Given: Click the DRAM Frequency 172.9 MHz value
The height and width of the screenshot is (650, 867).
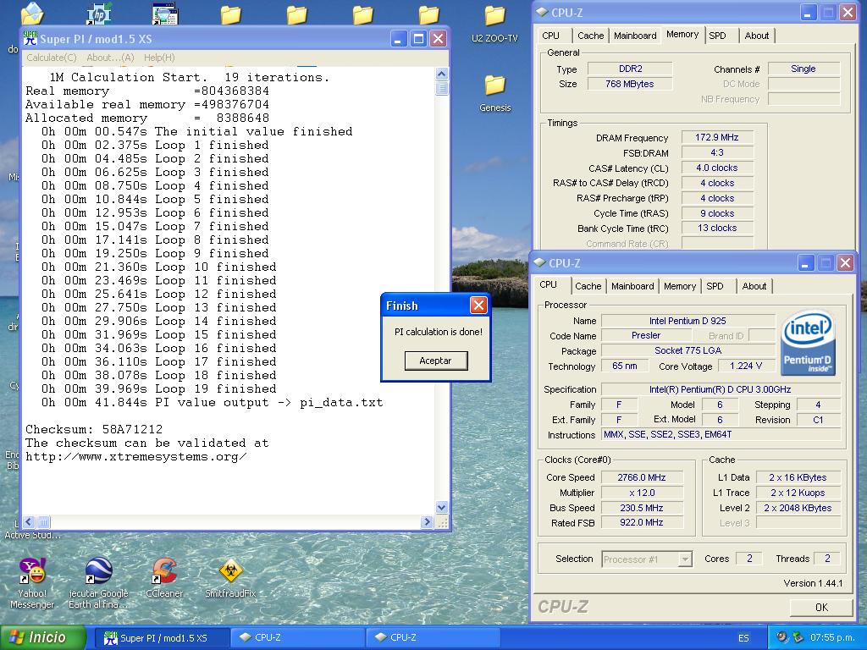Looking at the screenshot, I should pos(716,137).
